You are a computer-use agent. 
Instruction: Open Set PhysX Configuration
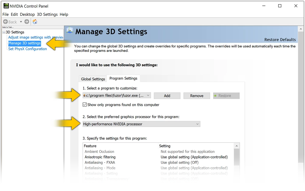[27, 49]
